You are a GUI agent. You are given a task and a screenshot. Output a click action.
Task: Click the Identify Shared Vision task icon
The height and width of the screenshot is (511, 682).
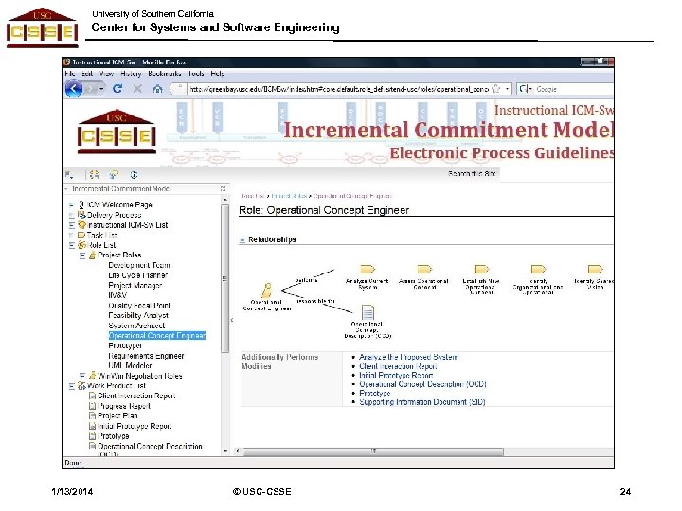click(x=595, y=270)
